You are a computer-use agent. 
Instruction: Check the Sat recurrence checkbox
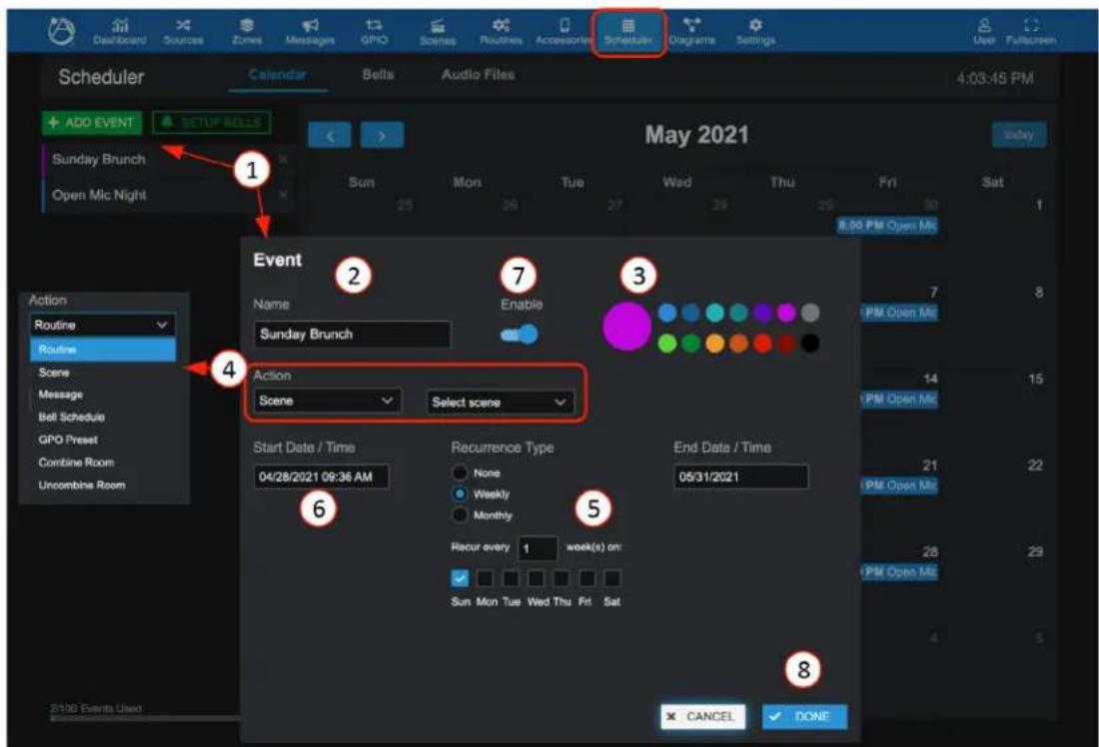[x=611, y=578]
